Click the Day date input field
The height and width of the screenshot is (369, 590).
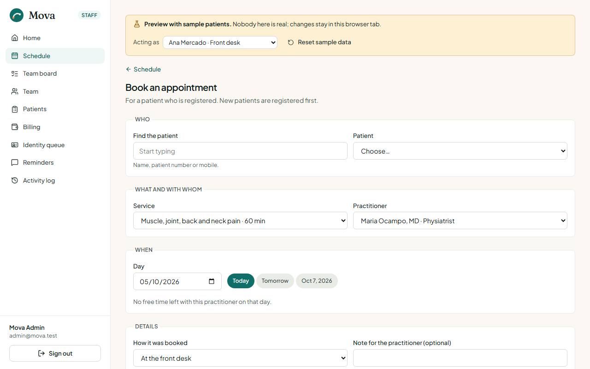177,281
